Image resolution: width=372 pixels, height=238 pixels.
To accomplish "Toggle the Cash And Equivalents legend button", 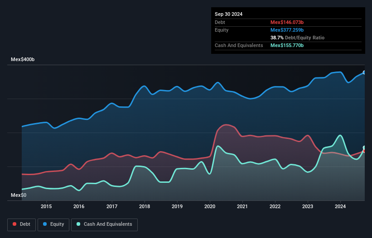I will click(x=104, y=224).
